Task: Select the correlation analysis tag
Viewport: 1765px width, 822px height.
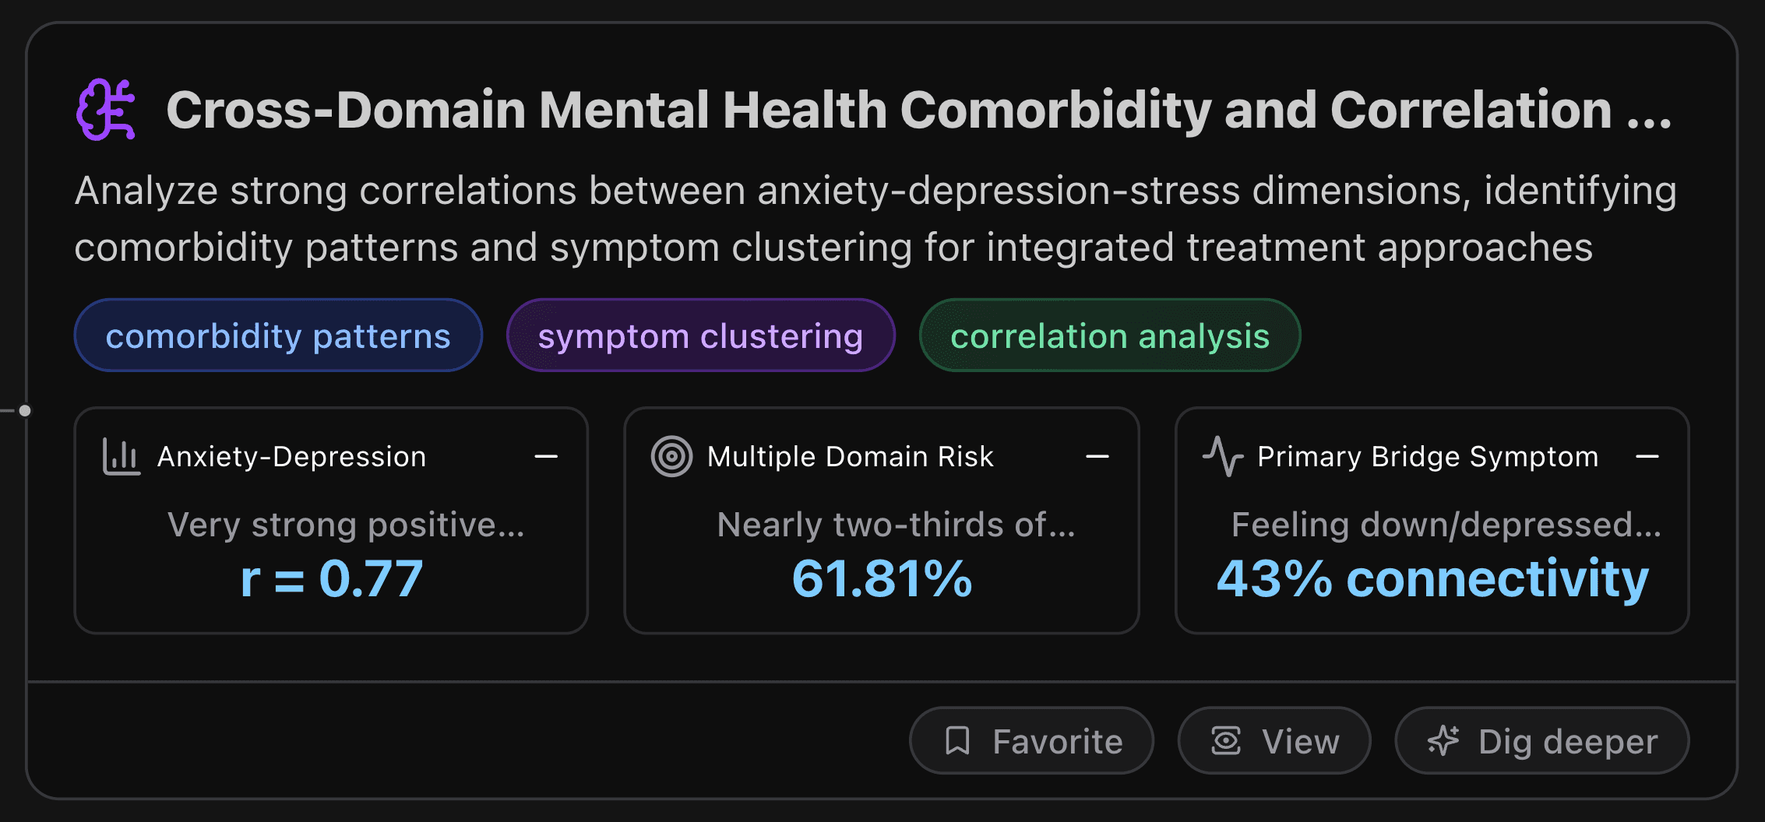Action: 1110,335
